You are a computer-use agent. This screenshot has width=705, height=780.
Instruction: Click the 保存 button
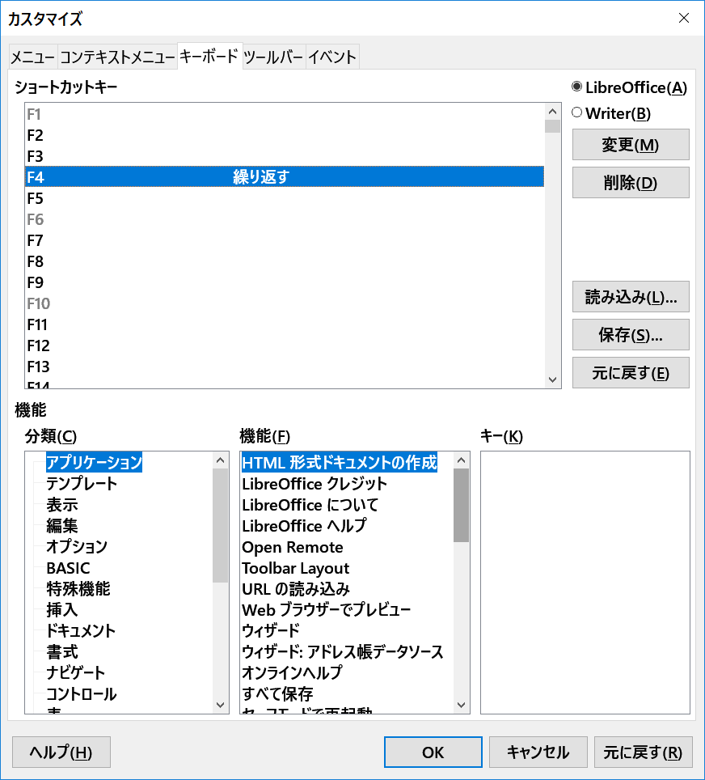[x=630, y=334]
